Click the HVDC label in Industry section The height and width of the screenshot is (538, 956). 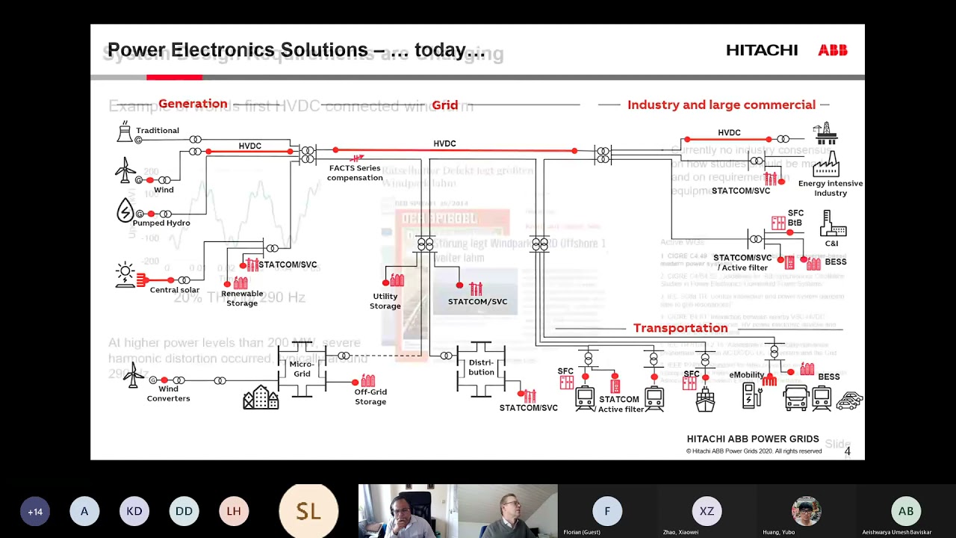pyautogui.click(x=729, y=133)
